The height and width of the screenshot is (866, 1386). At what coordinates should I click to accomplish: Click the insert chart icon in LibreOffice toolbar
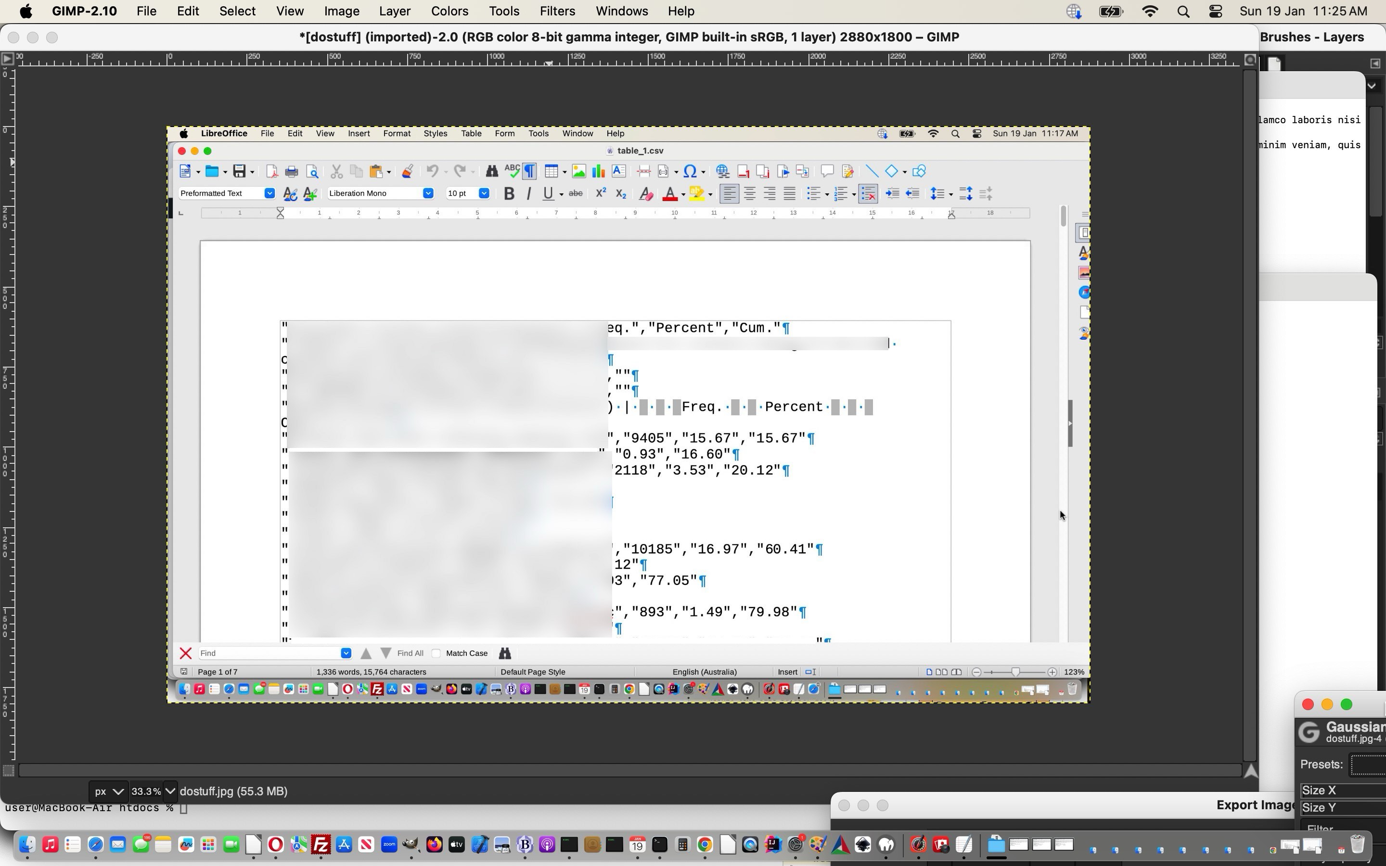(x=599, y=171)
